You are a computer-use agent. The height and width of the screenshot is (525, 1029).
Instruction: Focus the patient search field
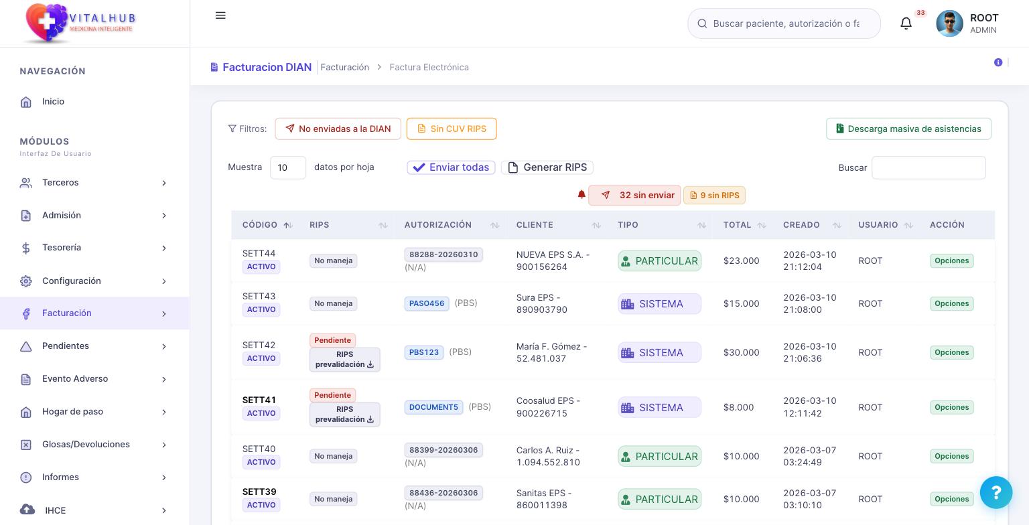pyautogui.click(x=784, y=23)
